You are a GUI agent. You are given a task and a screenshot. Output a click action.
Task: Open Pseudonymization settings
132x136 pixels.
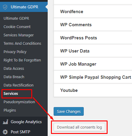[19, 102]
